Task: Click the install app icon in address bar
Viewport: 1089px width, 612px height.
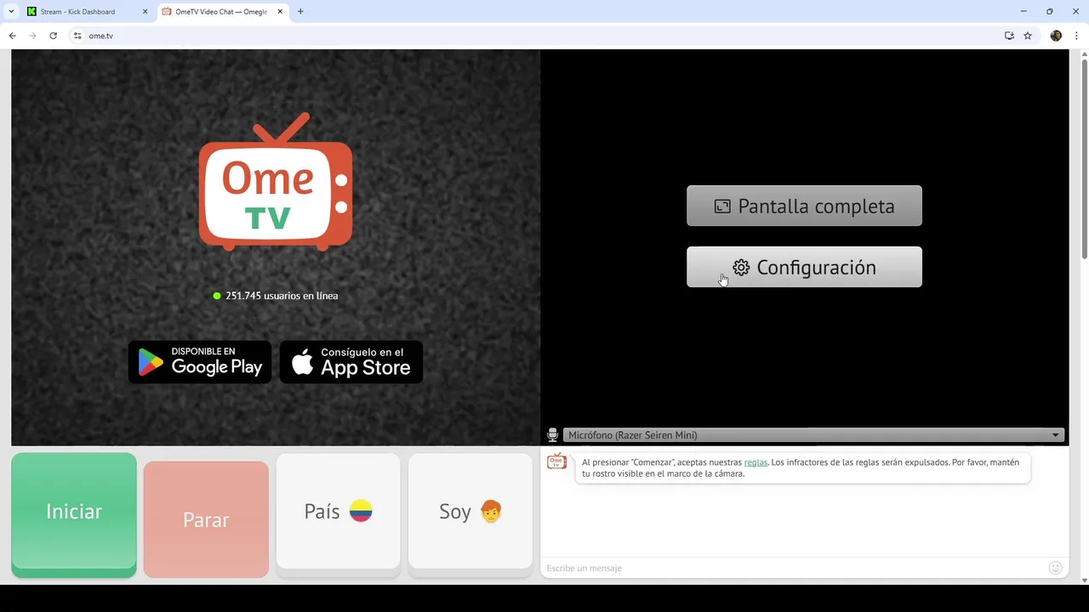Action: [1009, 36]
